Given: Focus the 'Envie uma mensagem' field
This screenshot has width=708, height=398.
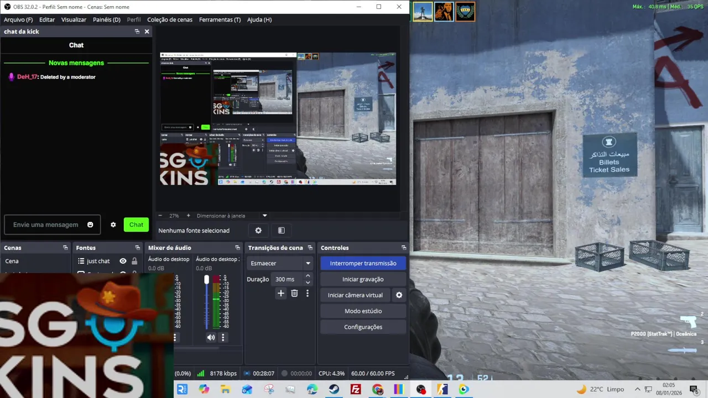Looking at the screenshot, I should [x=53, y=224].
